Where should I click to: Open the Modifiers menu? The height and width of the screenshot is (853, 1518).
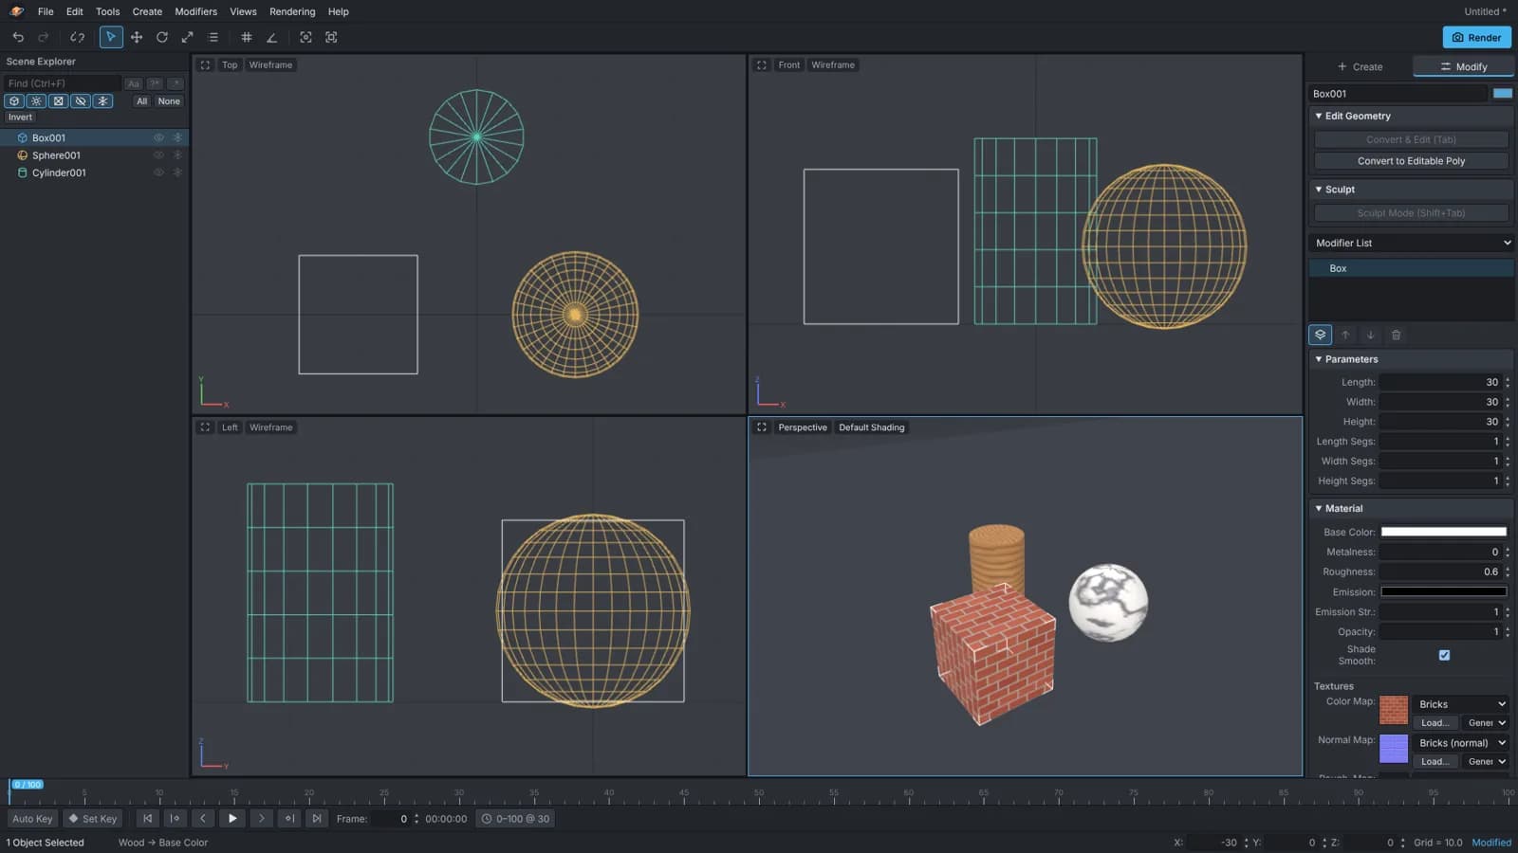[196, 11]
